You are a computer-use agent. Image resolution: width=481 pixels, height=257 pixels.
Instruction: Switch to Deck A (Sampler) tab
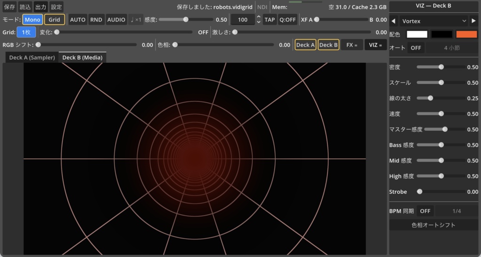[32, 58]
